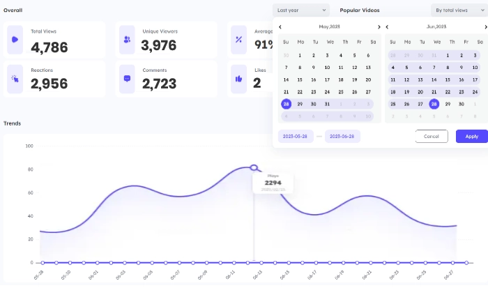Select May 28 start date
The height and width of the screenshot is (288, 488).
[x=286, y=104]
